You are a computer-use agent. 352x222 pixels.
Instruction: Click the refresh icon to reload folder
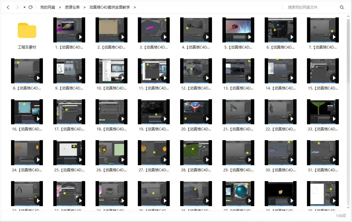click(x=31, y=7)
